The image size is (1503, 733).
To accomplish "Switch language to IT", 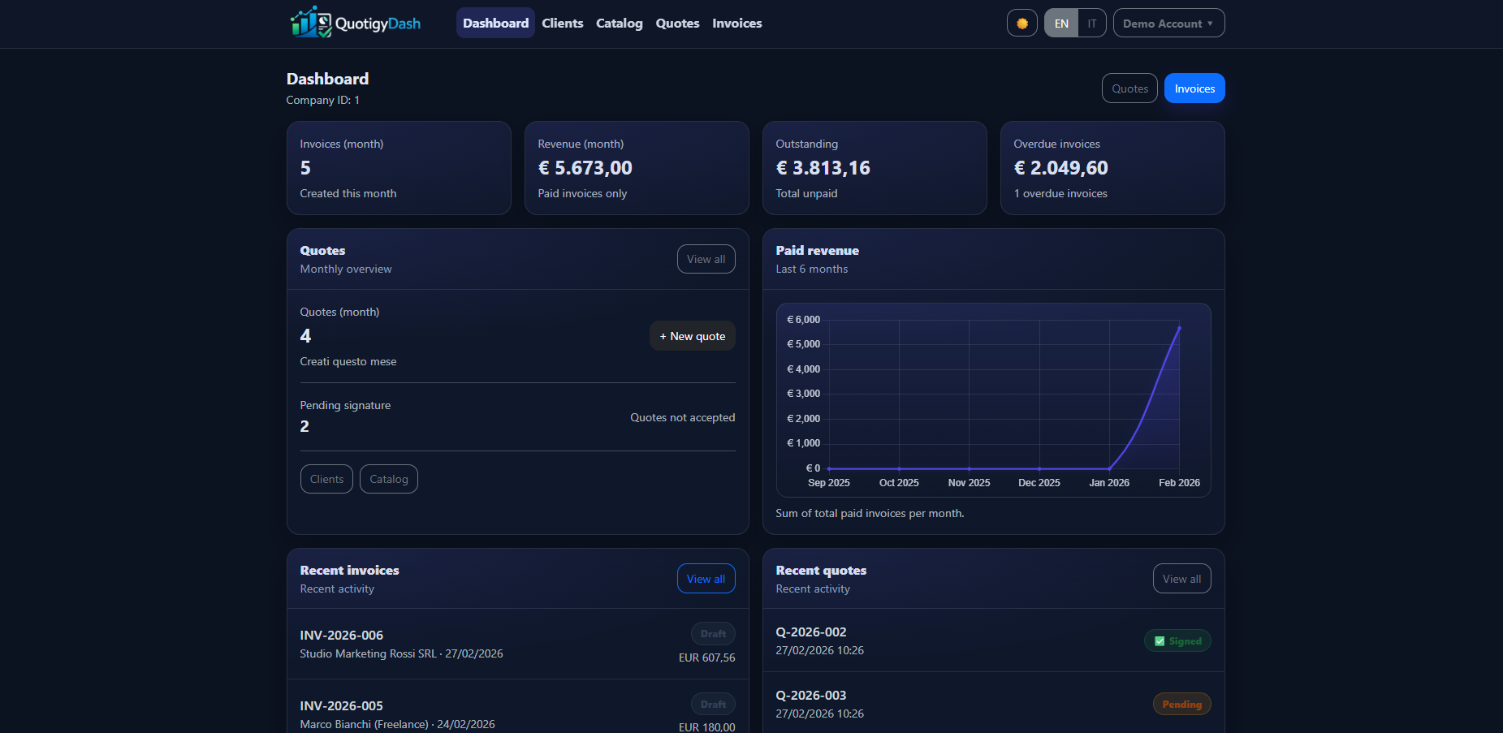I will pos(1092,24).
